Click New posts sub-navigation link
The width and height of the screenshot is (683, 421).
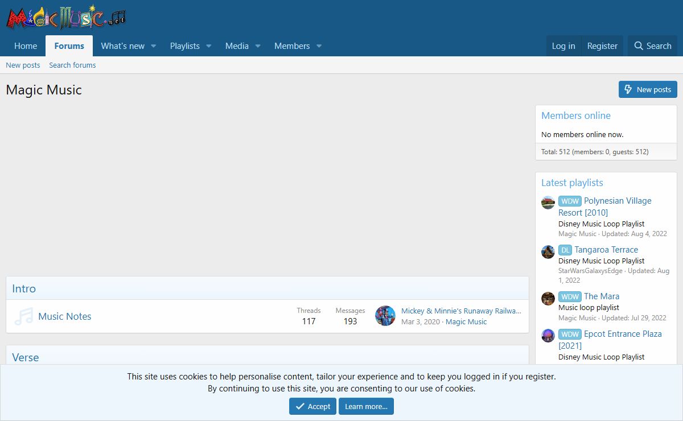click(x=23, y=65)
